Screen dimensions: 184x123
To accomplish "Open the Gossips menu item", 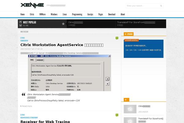I will click(90, 14).
